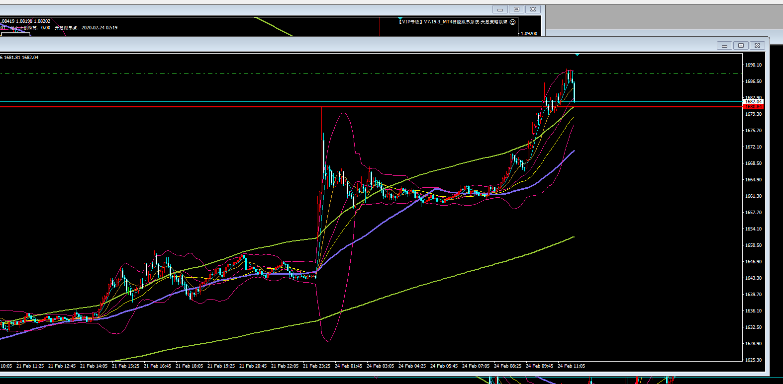The height and width of the screenshot is (384, 783).
Task: Click the 1636.10 price scale label
Action: click(x=753, y=311)
